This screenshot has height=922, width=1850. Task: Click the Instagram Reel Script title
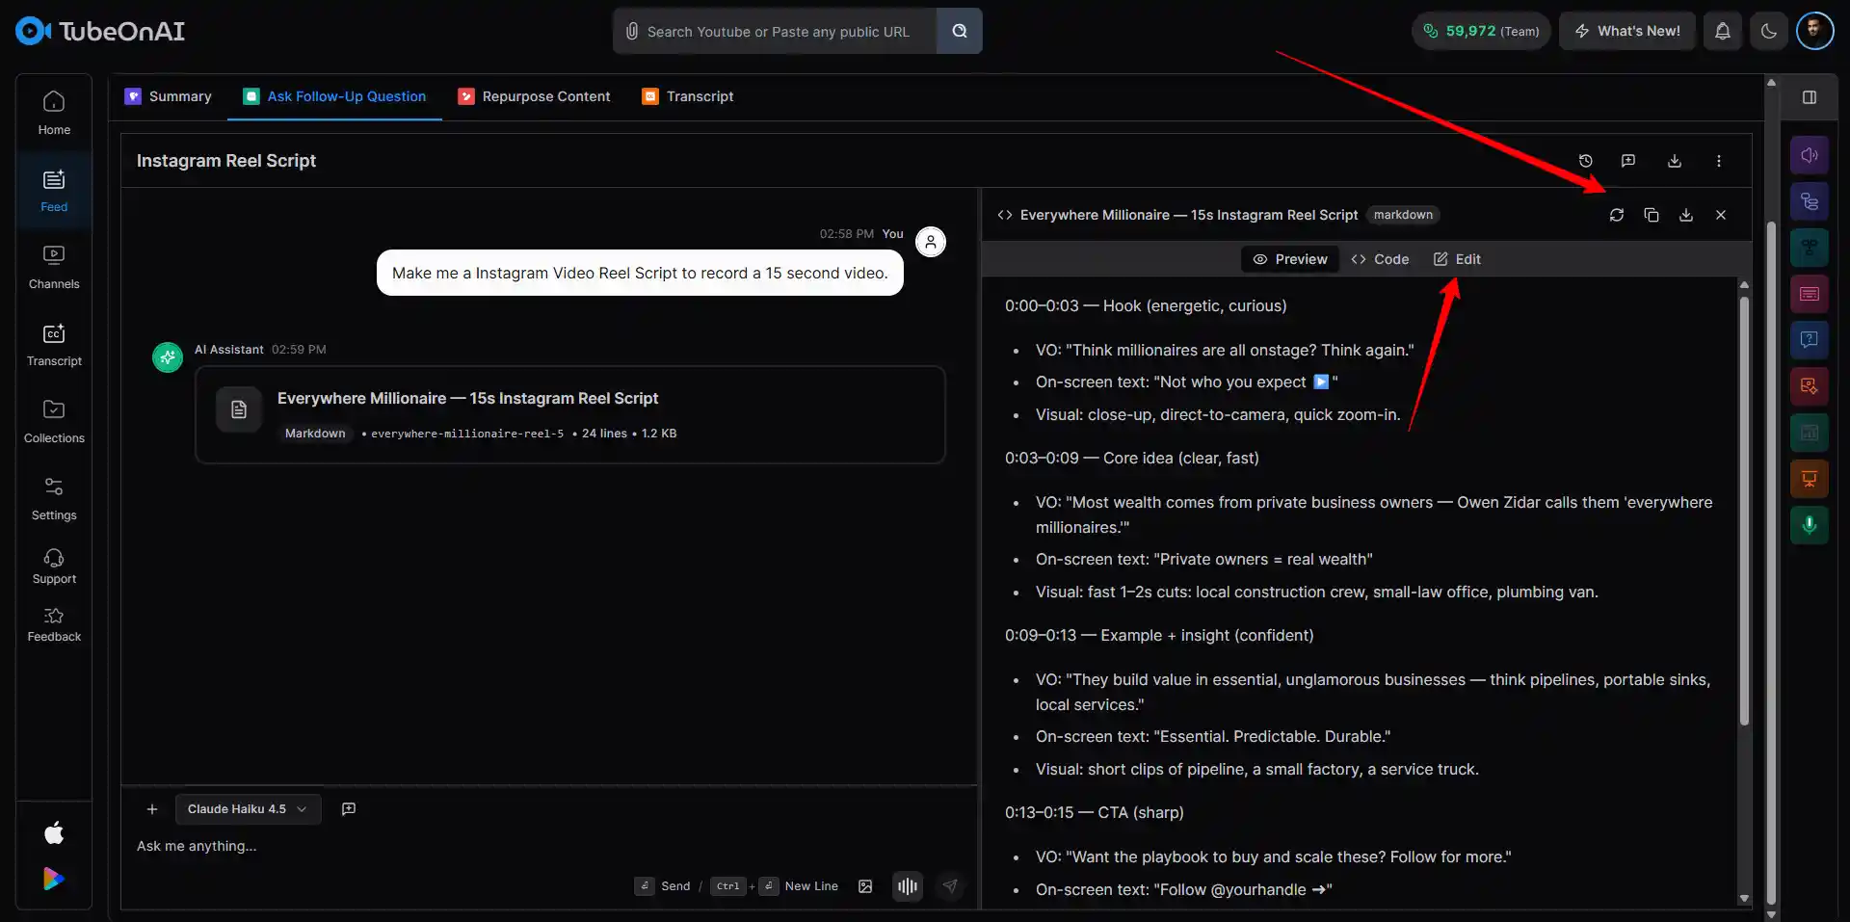(x=226, y=161)
